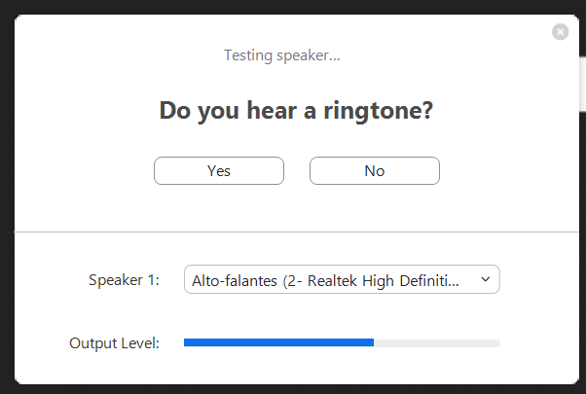The width and height of the screenshot is (586, 394).
Task: Open the Speaker 1 device dropdown
Action: tap(342, 279)
